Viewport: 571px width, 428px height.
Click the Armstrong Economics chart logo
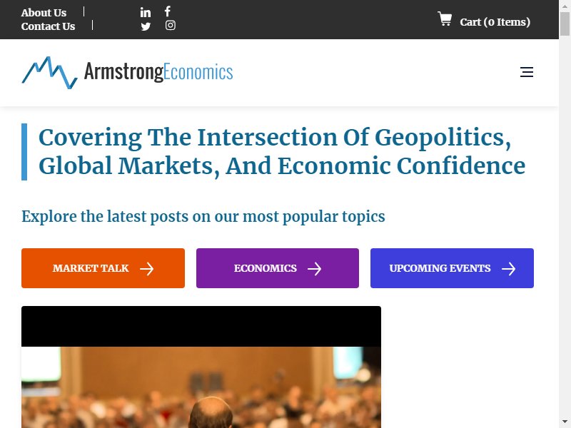[x=49, y=73]
